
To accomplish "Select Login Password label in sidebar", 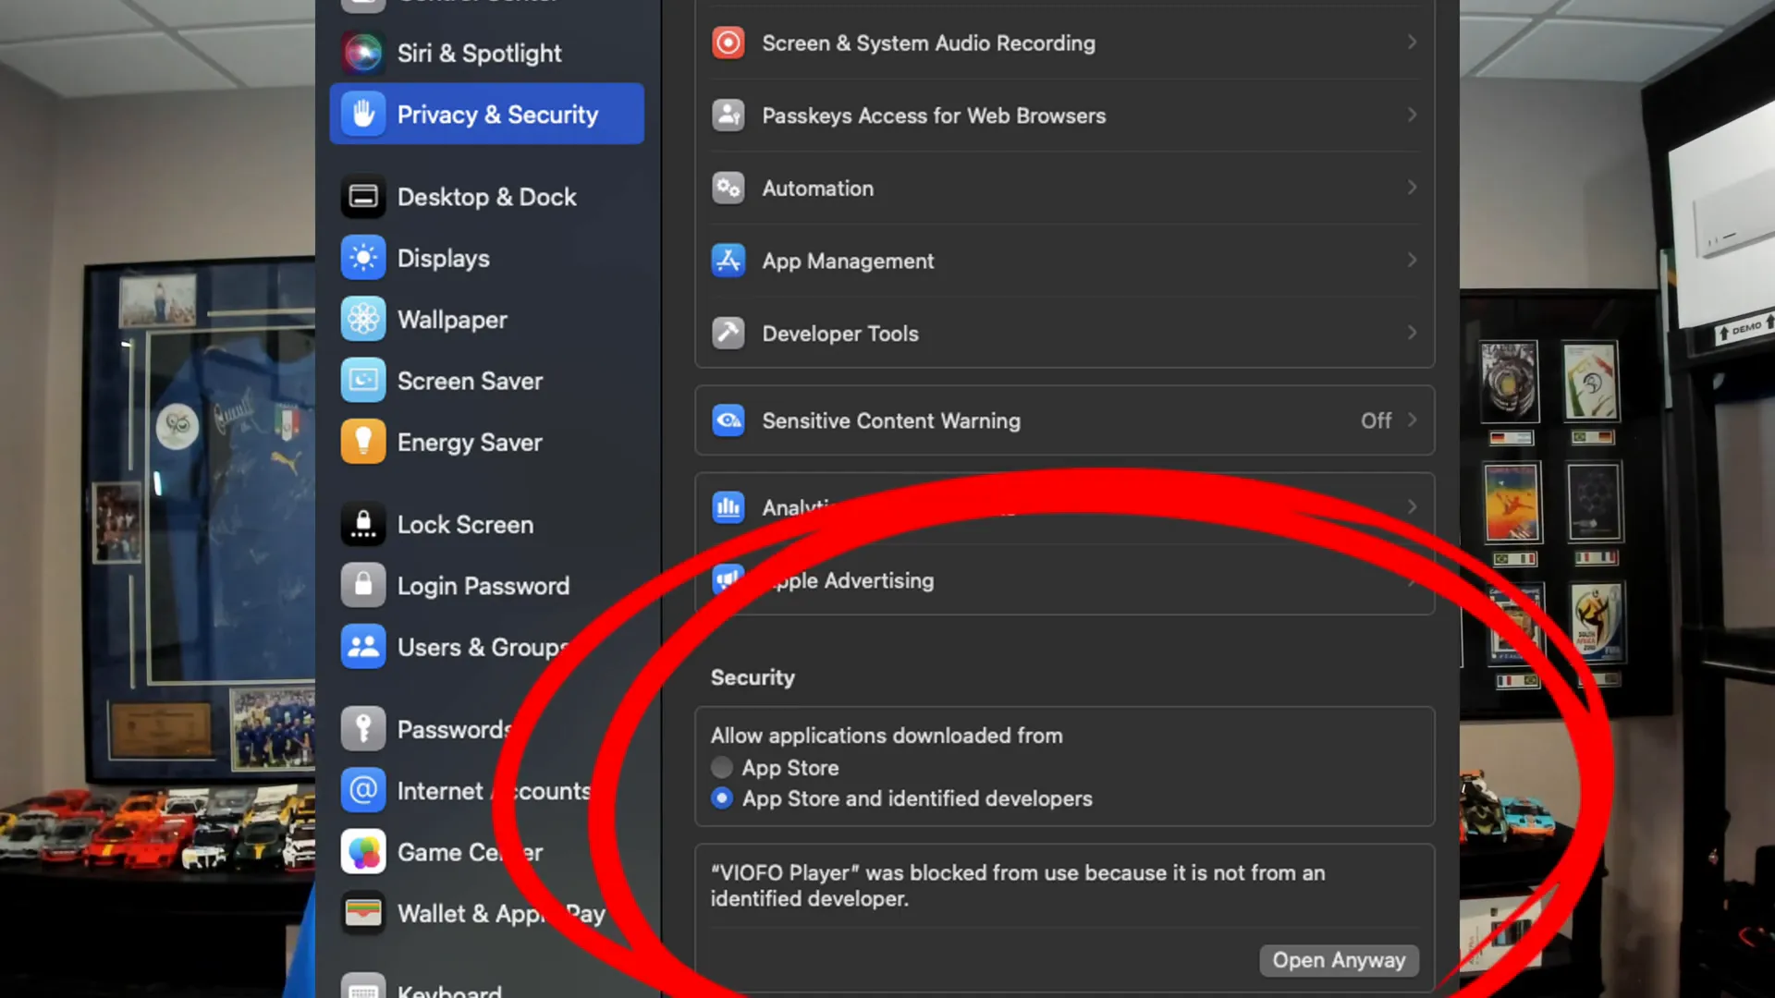I will tap(484, 586).
